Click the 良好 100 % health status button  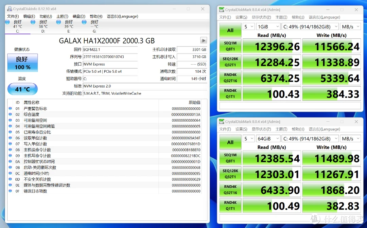[x=22, y=63]
